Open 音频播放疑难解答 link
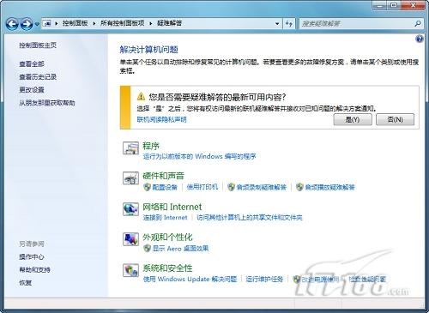The height and width of the screenshot is (313, 429). tap(329, 187)
